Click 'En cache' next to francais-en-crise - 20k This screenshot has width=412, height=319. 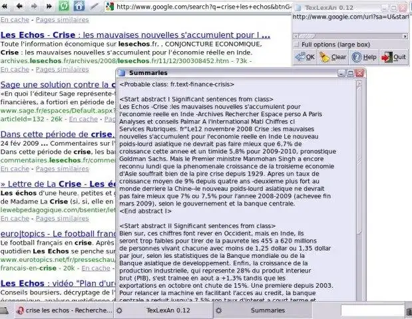(x=96, y=268)
